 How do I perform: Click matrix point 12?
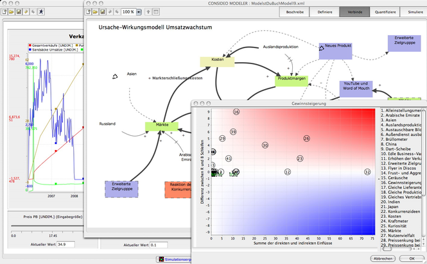point(288,172)
